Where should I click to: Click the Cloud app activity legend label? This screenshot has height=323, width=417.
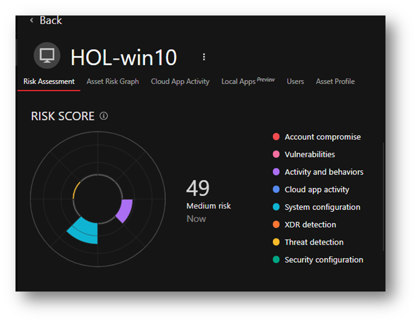[317, 190]
